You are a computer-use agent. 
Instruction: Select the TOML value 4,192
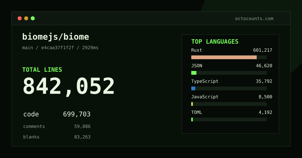tap(266, 112)
